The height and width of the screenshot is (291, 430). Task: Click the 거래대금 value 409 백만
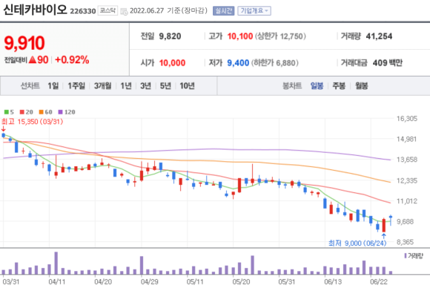388,63
